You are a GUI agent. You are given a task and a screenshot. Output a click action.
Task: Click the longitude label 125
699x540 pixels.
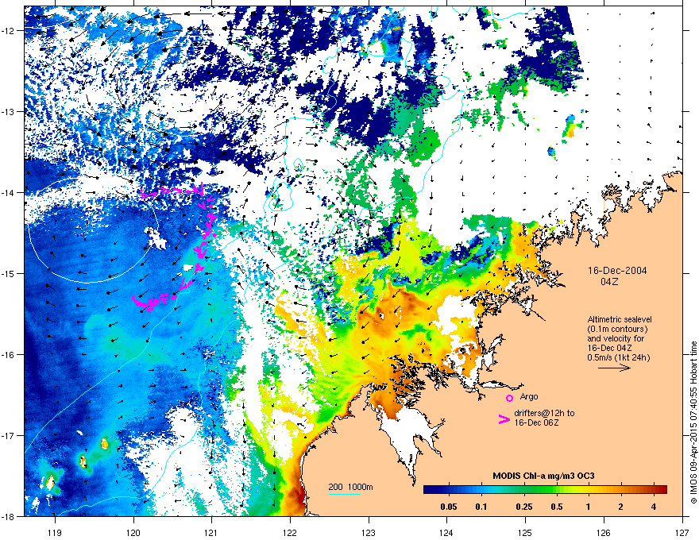pyautogui.click(x=526, y=532)
